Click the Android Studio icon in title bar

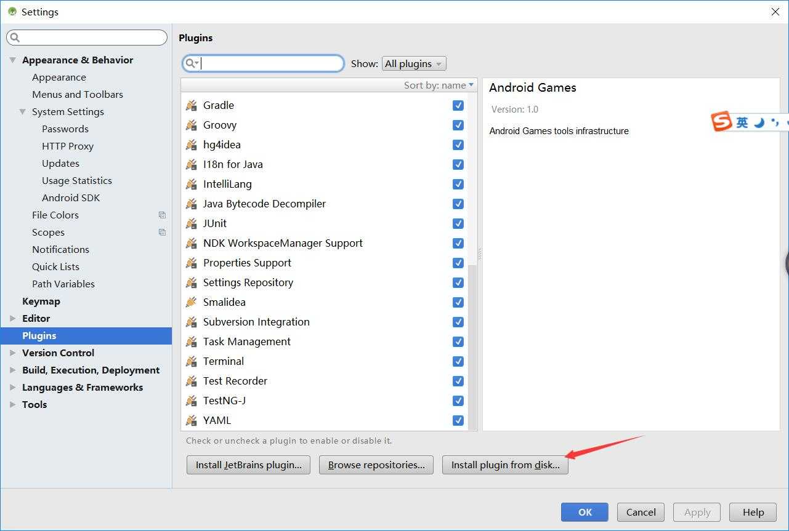(x=12, y=12)
